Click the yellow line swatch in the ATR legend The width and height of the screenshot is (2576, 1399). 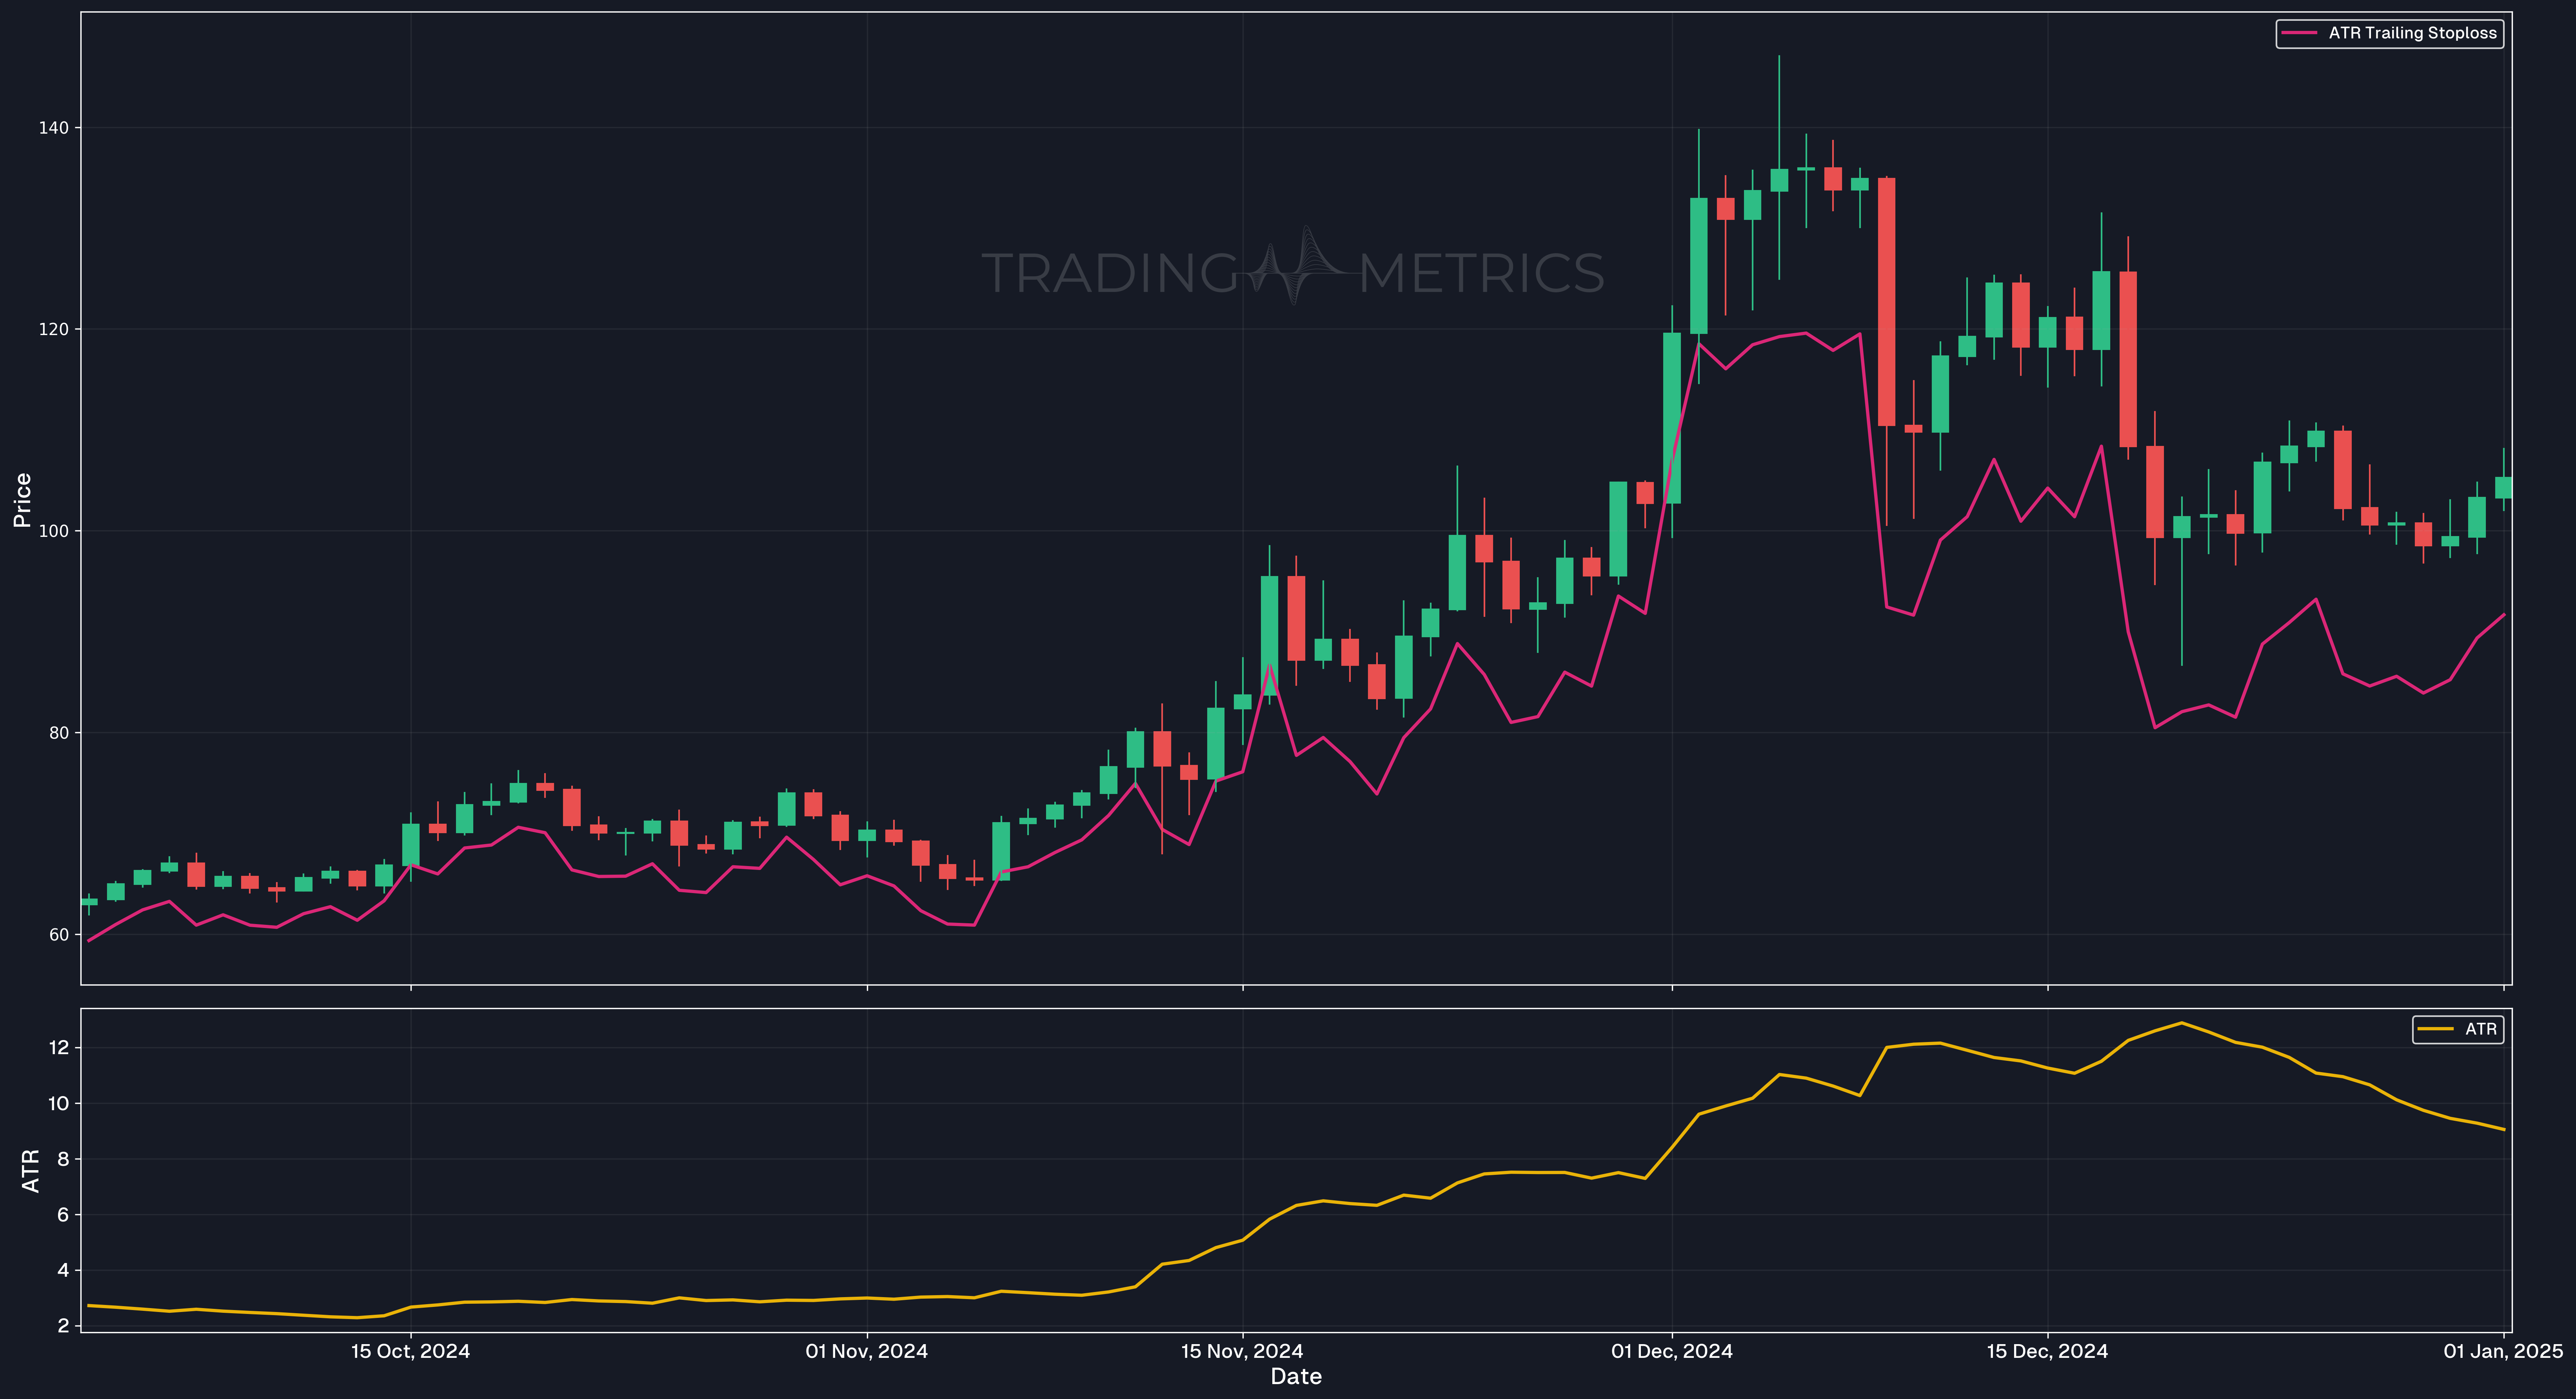pyautogui.click(x=2435, y=1029)
